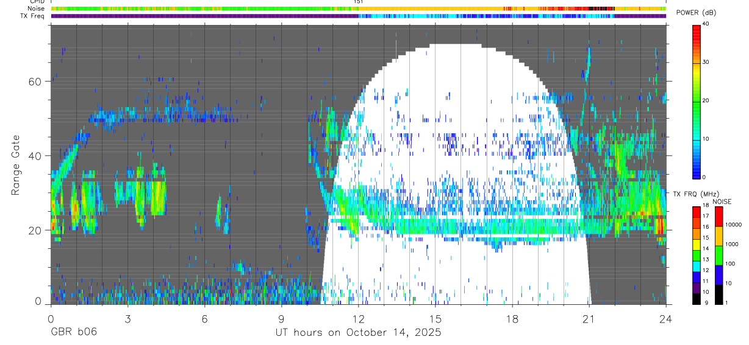749x345 pixels.
Task: Click the 'NOISE' legend title
Action: pyautogui.click(x=722, y=201)
